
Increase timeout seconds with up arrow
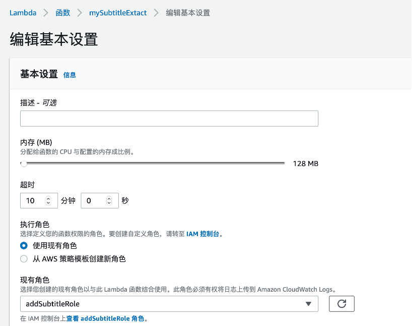(109, 198)
